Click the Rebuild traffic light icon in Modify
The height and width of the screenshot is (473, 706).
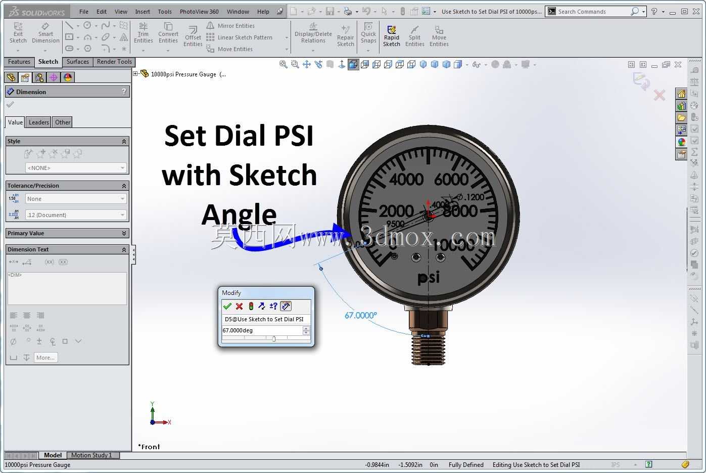point(251,306)
